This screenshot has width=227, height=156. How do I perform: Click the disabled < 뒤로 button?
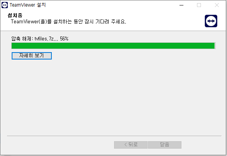(x=131, y=145)
